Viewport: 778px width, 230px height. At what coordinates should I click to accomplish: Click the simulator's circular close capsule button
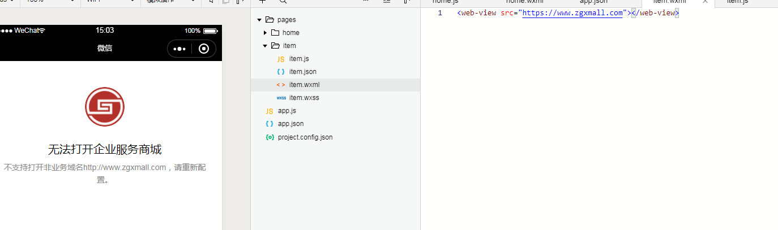204,49
